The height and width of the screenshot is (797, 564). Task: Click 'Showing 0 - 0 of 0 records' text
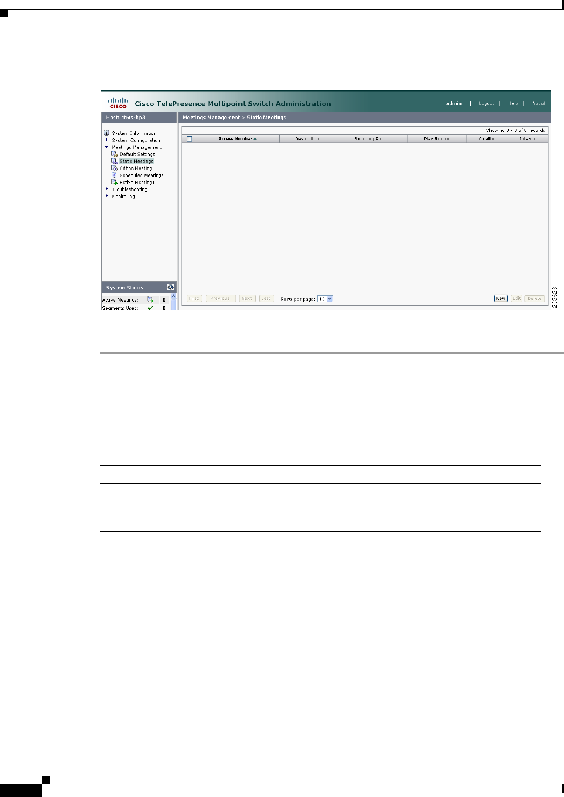tap(515, 130)
